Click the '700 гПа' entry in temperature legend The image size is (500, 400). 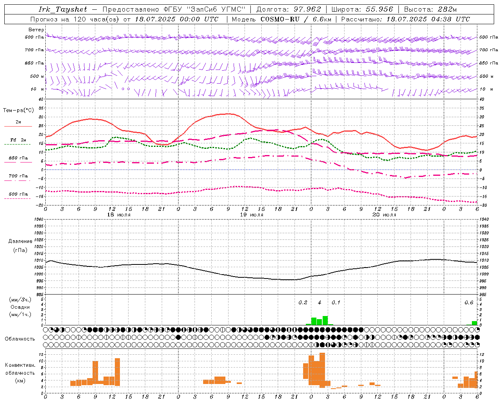coord(18,176)
